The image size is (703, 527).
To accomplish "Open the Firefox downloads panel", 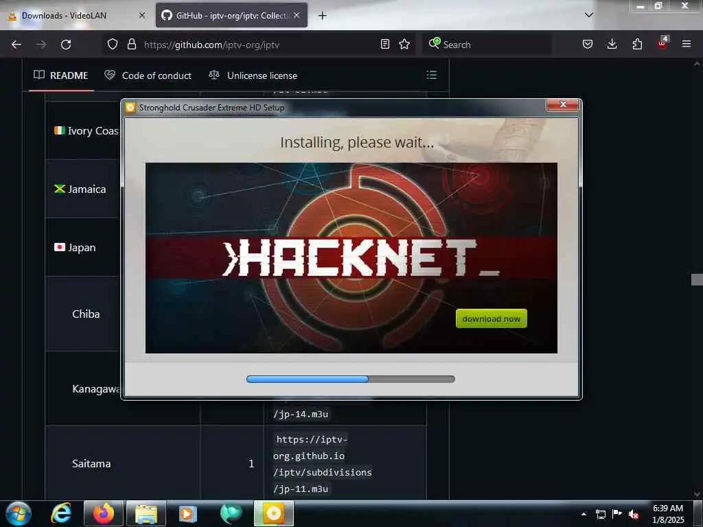I will pos(612,44).
